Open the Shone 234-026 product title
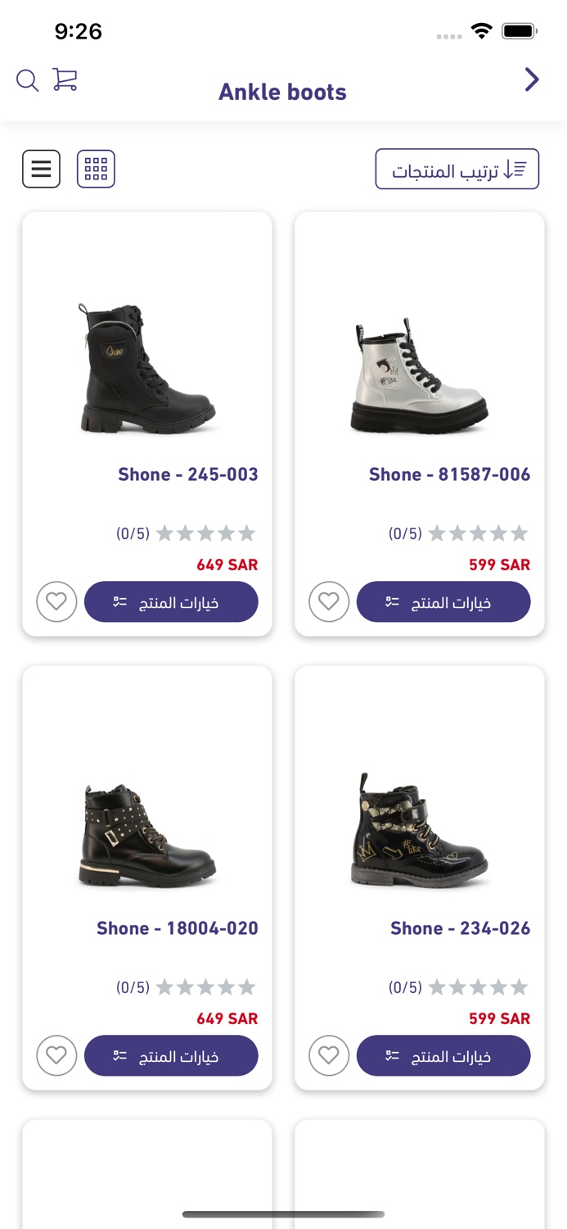The height and width of the screenshot is (1229, 567). 460,928
